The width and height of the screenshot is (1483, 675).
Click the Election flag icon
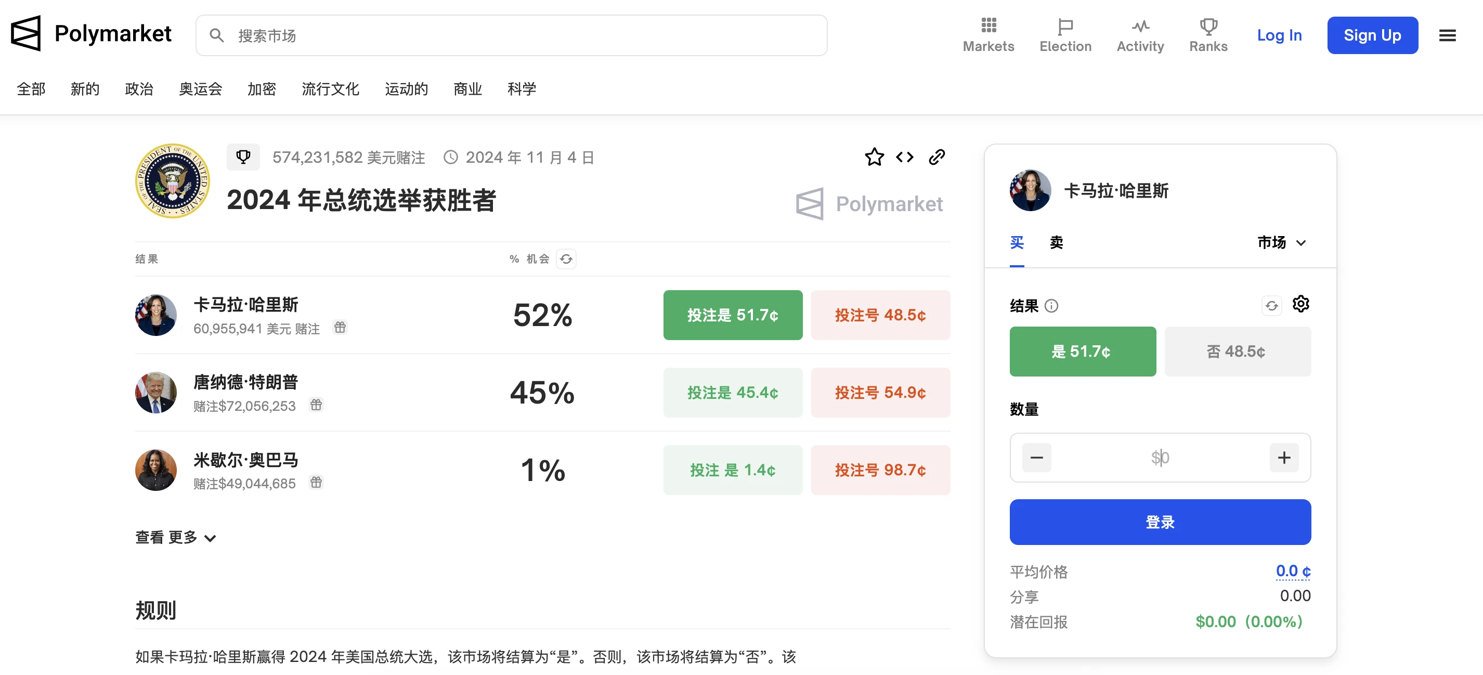click(x=1065, y=26)
